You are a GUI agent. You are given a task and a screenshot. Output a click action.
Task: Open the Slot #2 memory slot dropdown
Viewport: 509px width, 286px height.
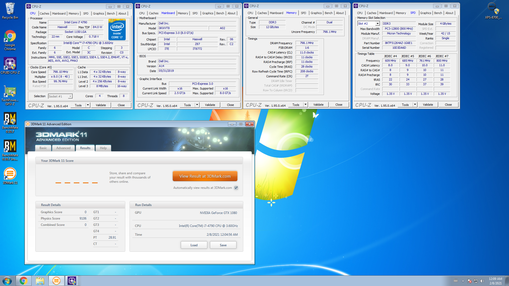click(x=368, y=24)
